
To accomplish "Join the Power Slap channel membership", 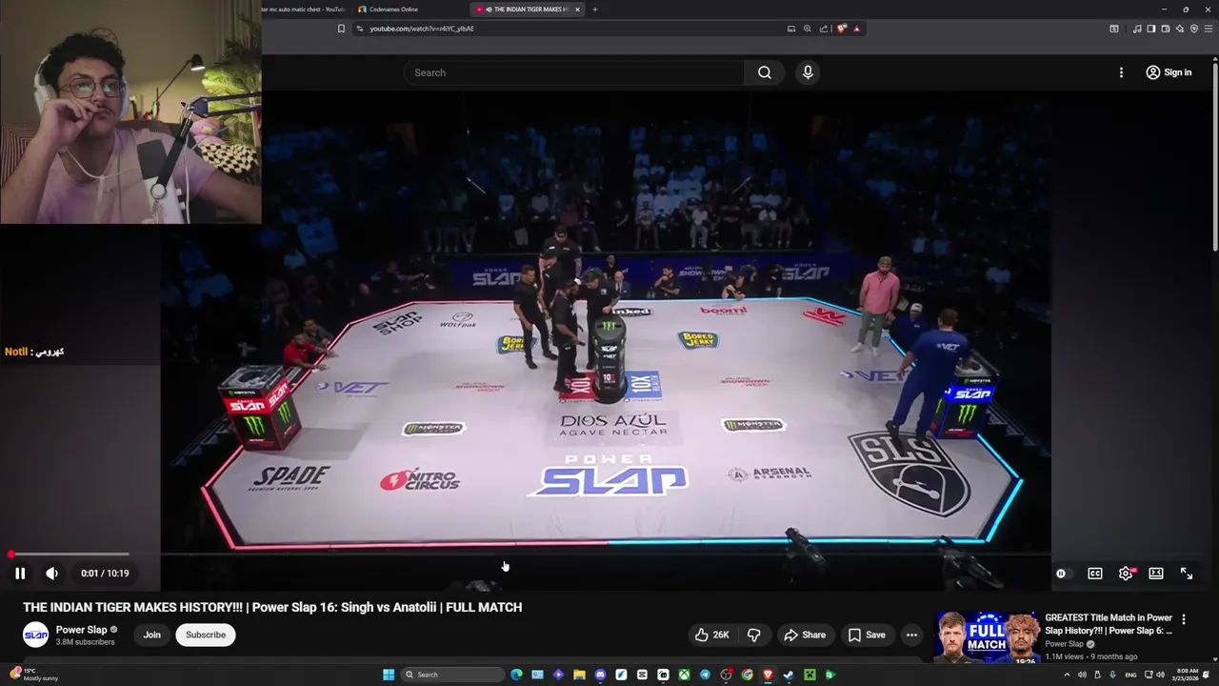I will [x=151, y=635].
